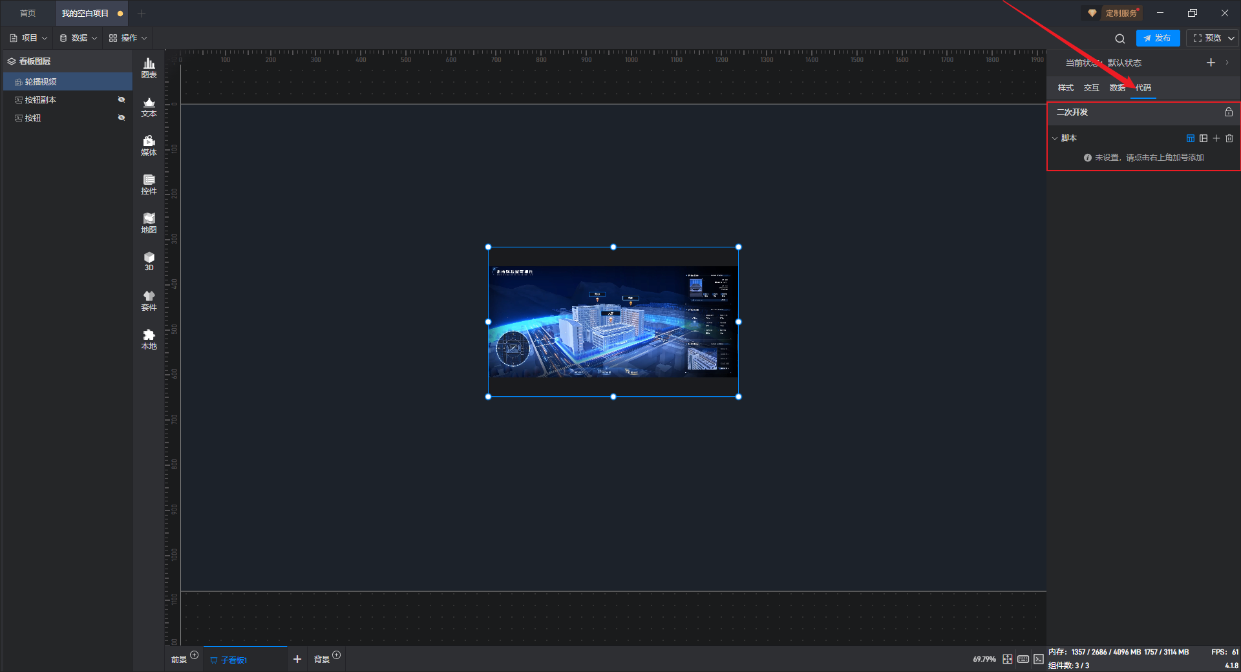Image resolution: width=1241 pixels, height=672 pixels.
Task: Click the 发布 publish button
Action: [1158, 38]
